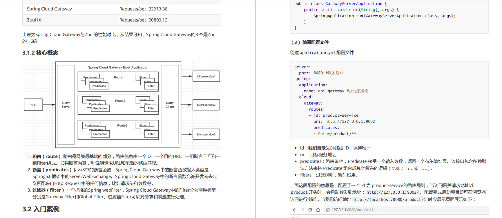Click the browser back arrow icon
Image resolution: width=502 pixels, height=218 pixels.
click(x=294, y=210)
